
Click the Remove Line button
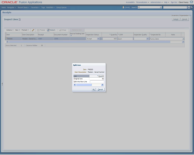pyautogui.click(x=77, y=30)
